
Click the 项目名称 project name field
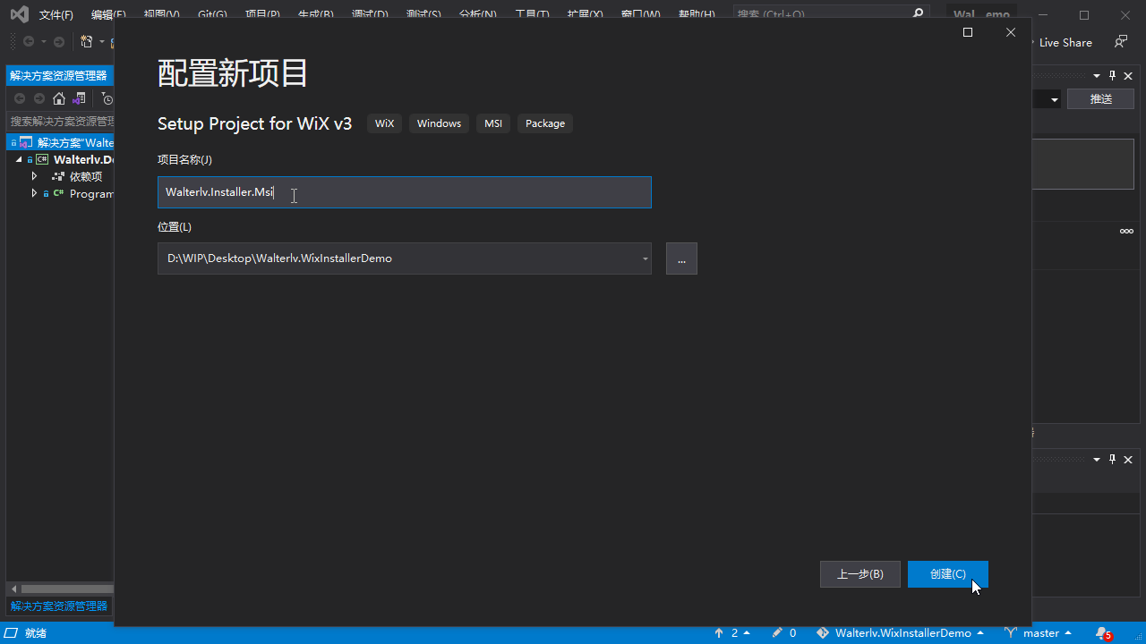[404, 192]
